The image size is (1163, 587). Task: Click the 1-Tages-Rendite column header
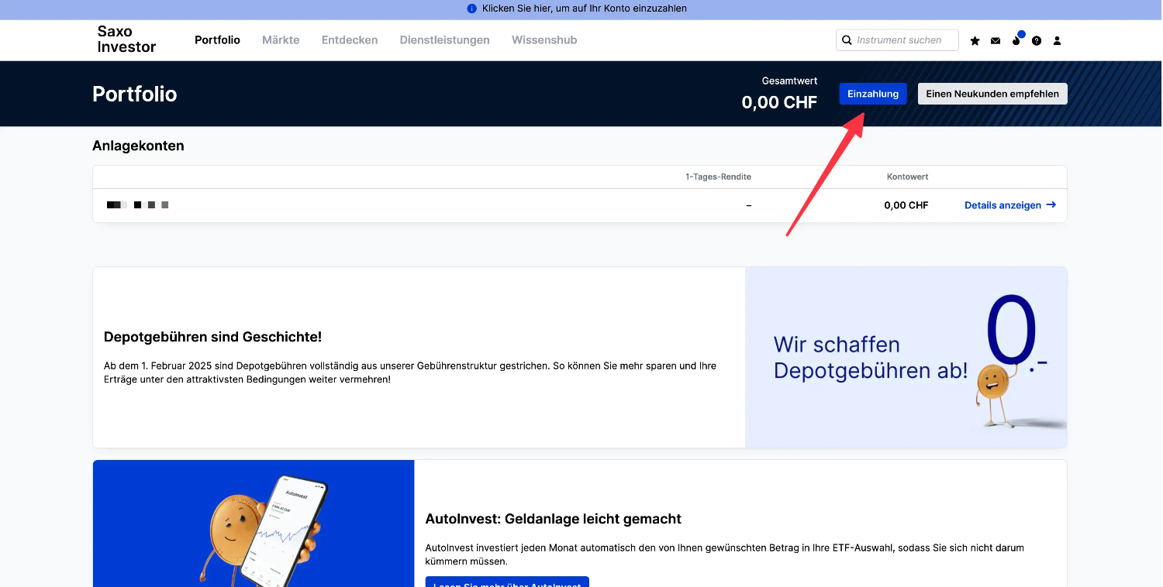718,177
